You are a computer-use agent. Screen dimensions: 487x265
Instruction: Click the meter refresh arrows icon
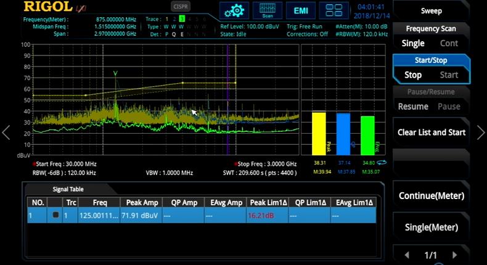382,162
